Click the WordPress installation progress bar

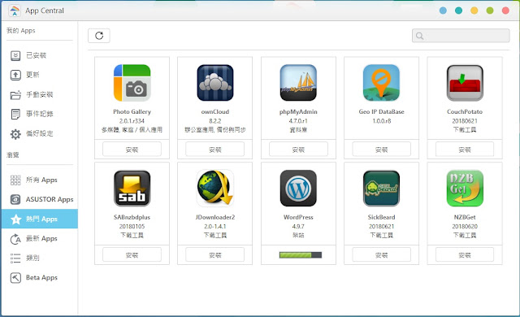301,255
